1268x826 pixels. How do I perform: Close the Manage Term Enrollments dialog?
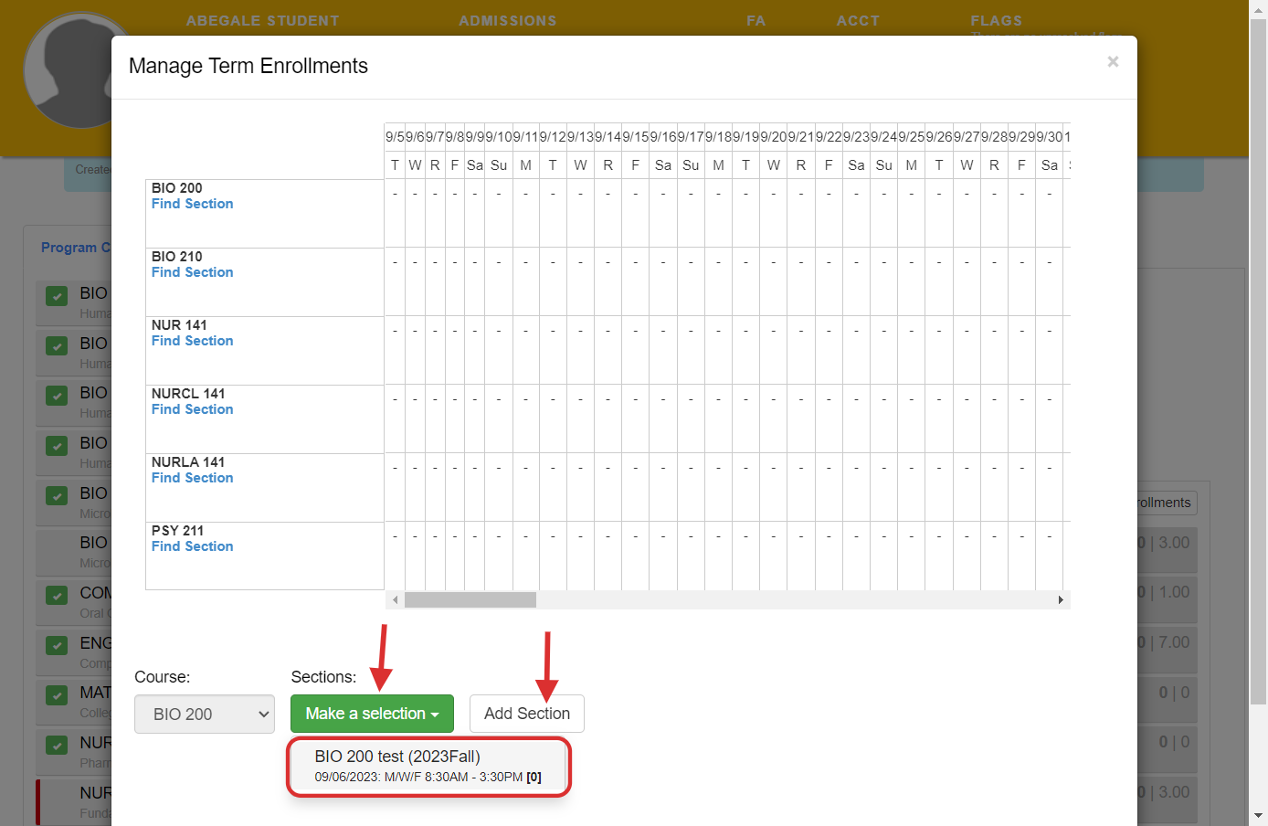pyautogui.click(x=1112, y=62)
